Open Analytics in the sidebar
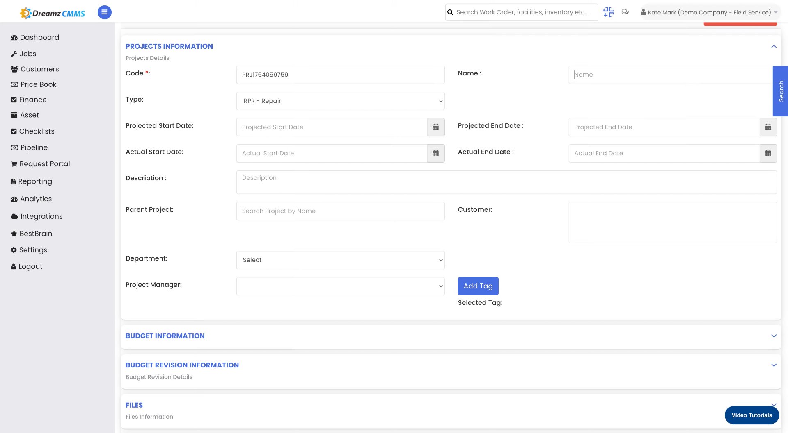The image size is (788, 433). 32,199
